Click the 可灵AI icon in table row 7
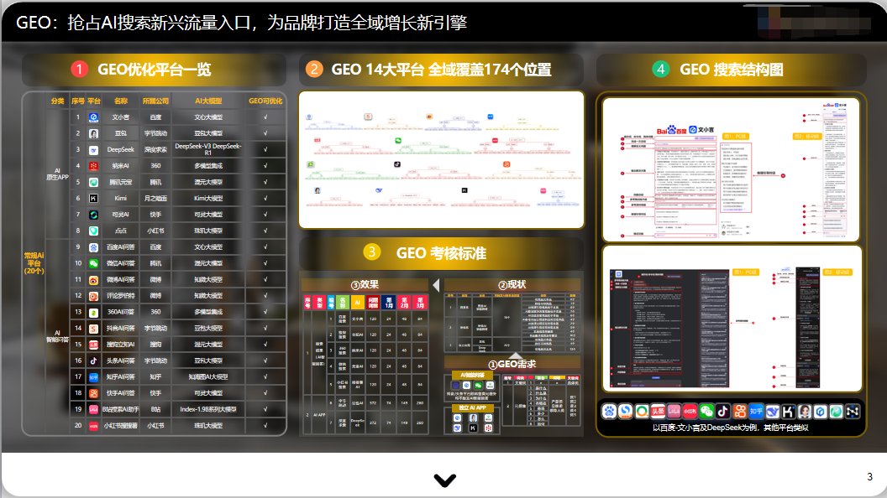The width and height of the screenshot is (887, 498). 94,215
